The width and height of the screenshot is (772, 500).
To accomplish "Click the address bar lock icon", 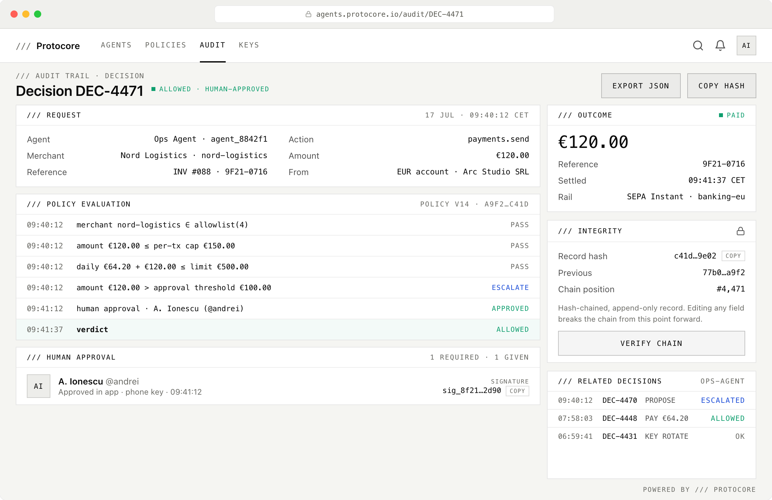I will [x=308, y=14].
